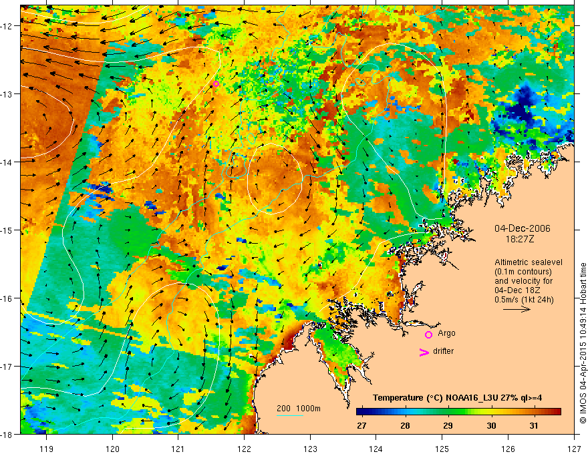Click the '04-Dec 18Z' caption line
Viewport: 588px width, 454px height.
tap(519, 290)
